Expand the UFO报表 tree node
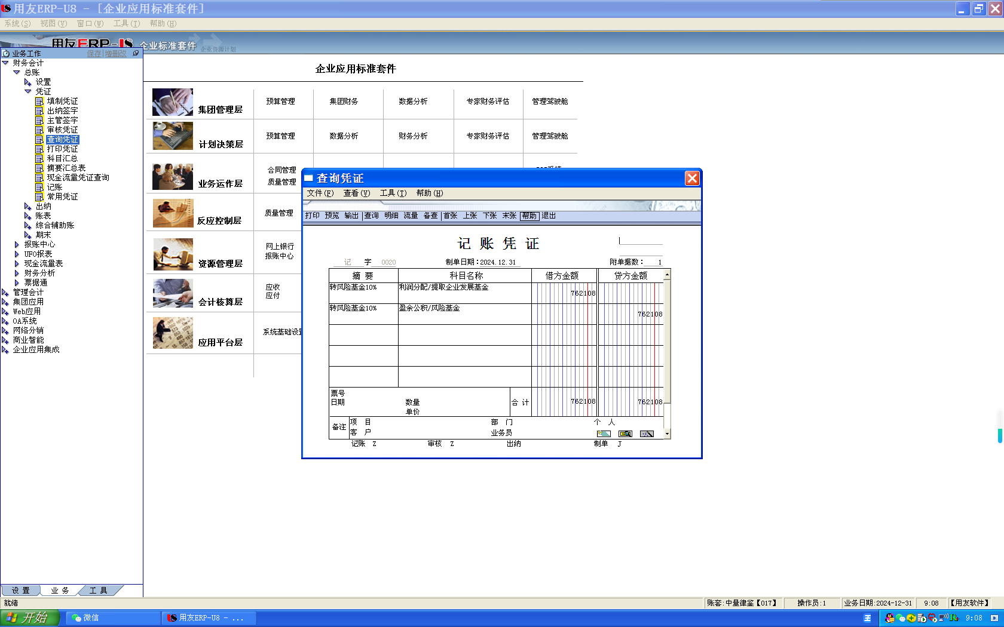The image size is (1004, 627). pos(17,254)
